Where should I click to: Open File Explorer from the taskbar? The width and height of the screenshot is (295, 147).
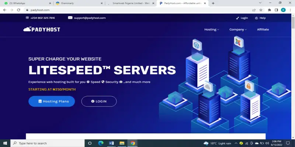122,143
